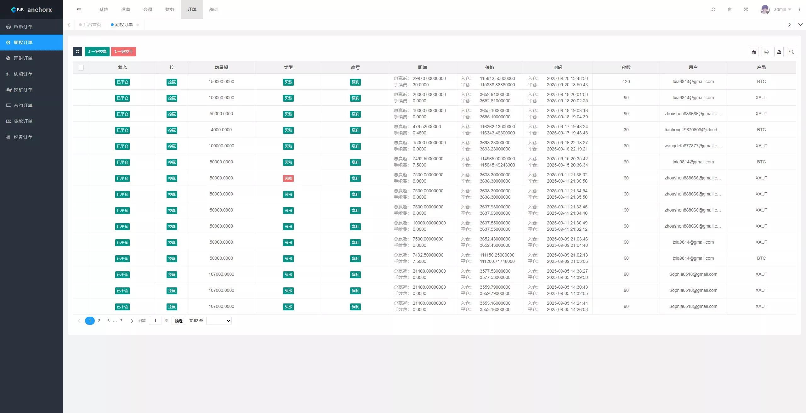Toggle fullscreen icon in top header
Screen dimensions: 806x413
click(746, 9)
